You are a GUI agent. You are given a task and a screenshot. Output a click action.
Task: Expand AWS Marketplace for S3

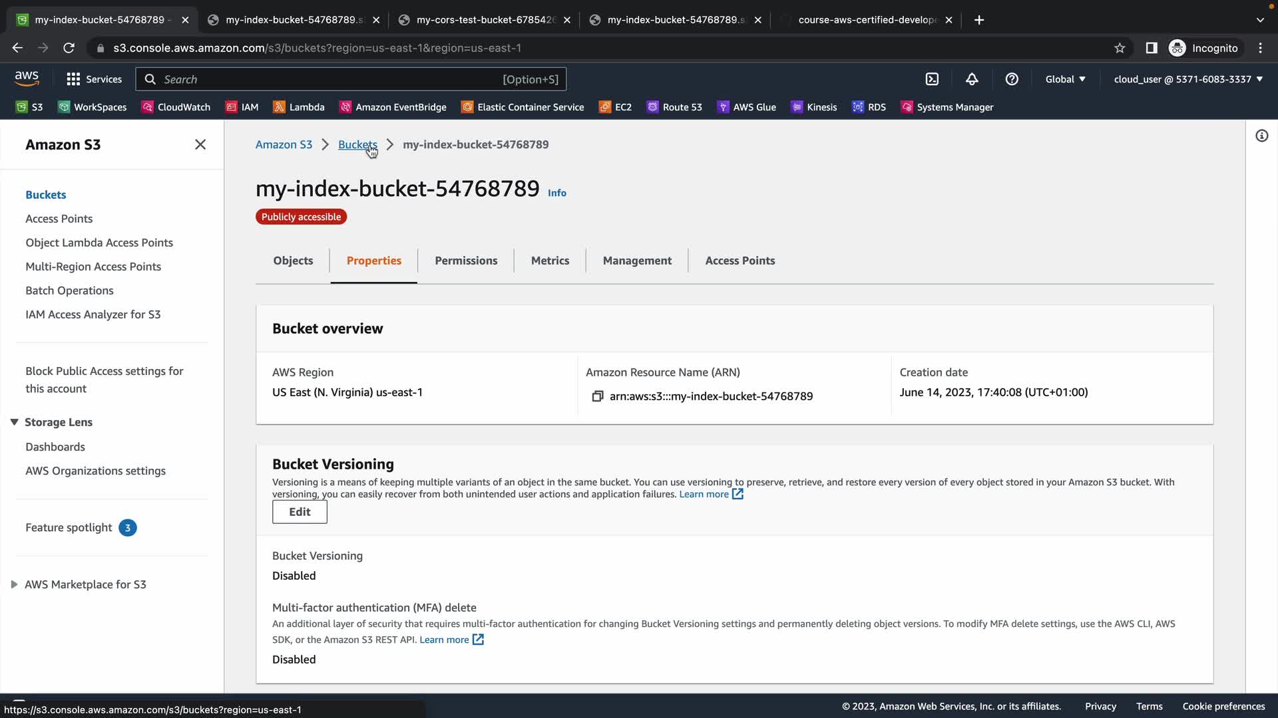(x=14, y=584)
